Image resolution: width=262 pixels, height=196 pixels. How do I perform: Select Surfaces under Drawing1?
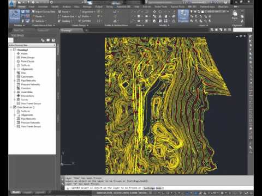25,65
